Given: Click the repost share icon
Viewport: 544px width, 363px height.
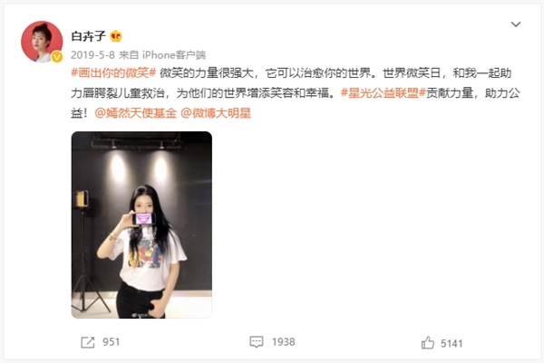Looking at the screenshot, I should pyautogui.click(x=87, y=342).
